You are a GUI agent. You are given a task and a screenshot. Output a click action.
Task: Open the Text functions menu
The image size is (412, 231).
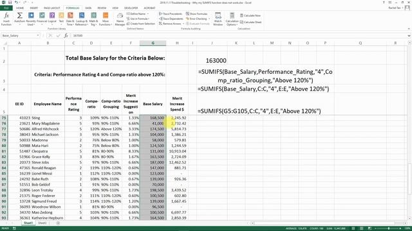point(61,19)
